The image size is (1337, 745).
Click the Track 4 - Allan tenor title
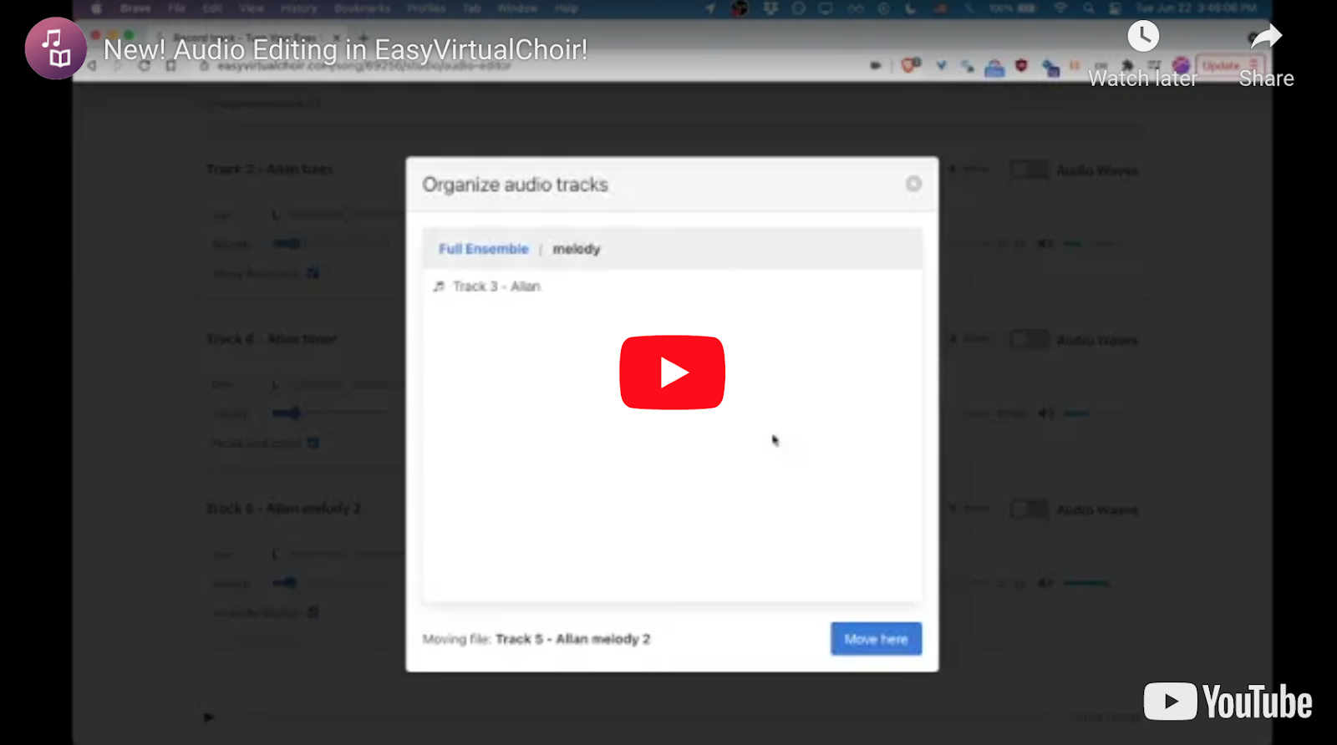(272, 339)
